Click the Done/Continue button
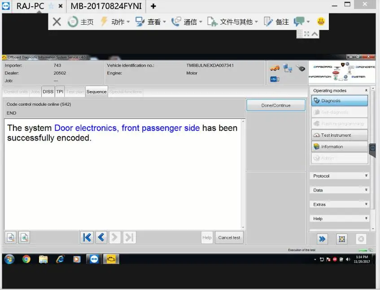380x290 pixels. pyautogui.click(x=276, y=105)
